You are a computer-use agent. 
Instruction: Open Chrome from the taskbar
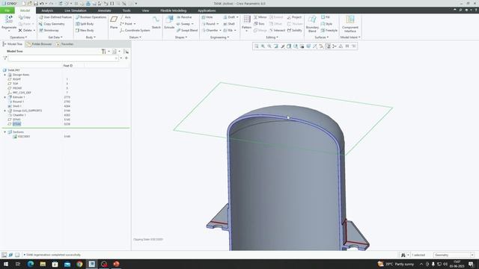pyautogui.click(x=79, y=264)
